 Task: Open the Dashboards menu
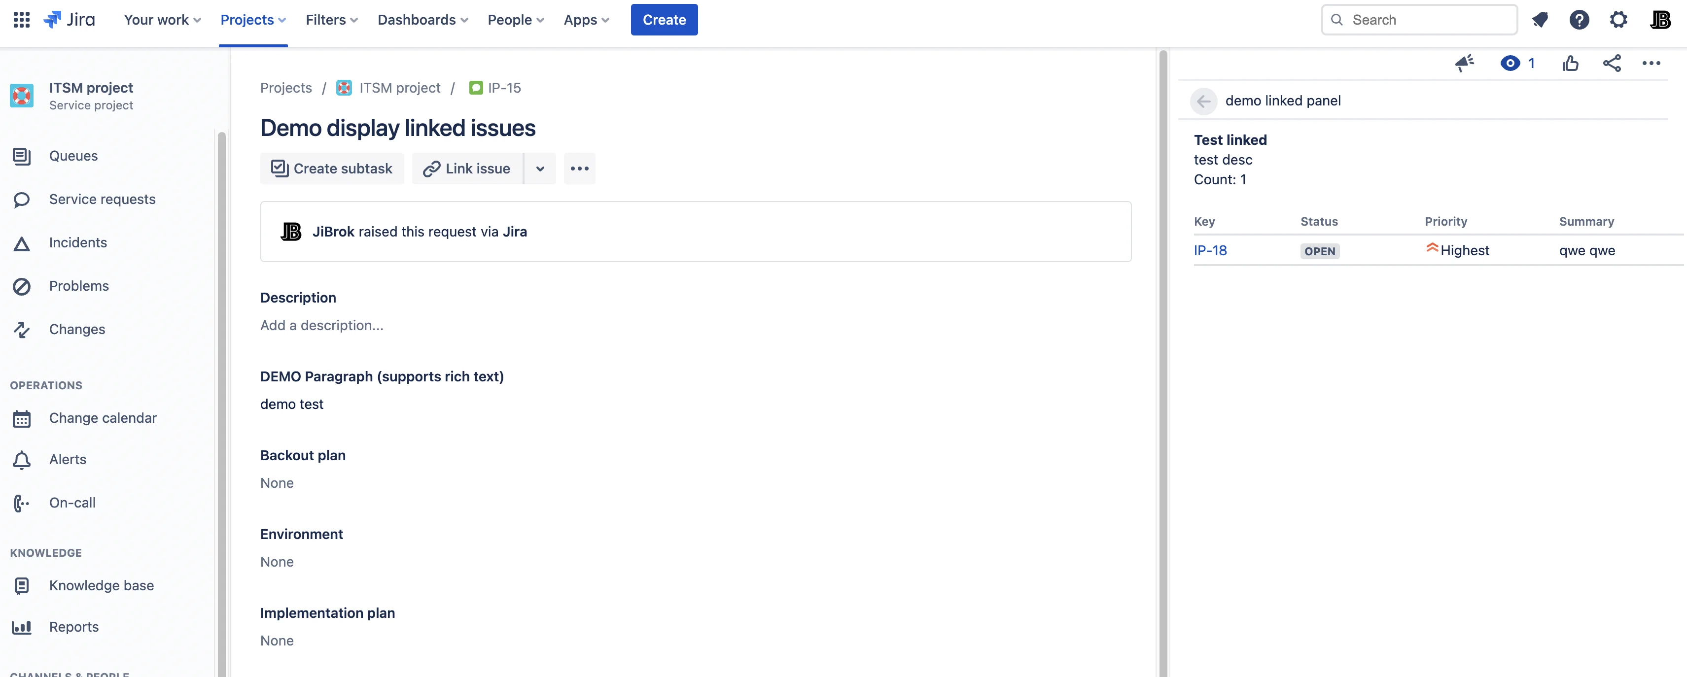tap(423, 20)
